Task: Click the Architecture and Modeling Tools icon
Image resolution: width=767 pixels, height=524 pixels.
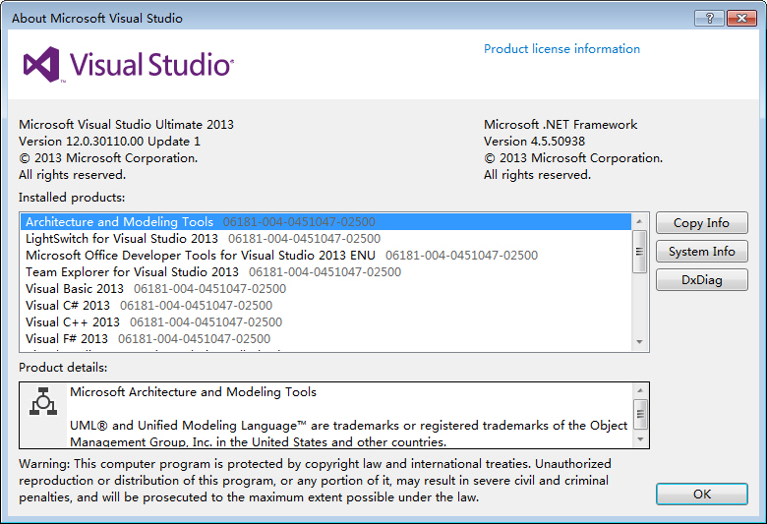Action: pos(43,402)
